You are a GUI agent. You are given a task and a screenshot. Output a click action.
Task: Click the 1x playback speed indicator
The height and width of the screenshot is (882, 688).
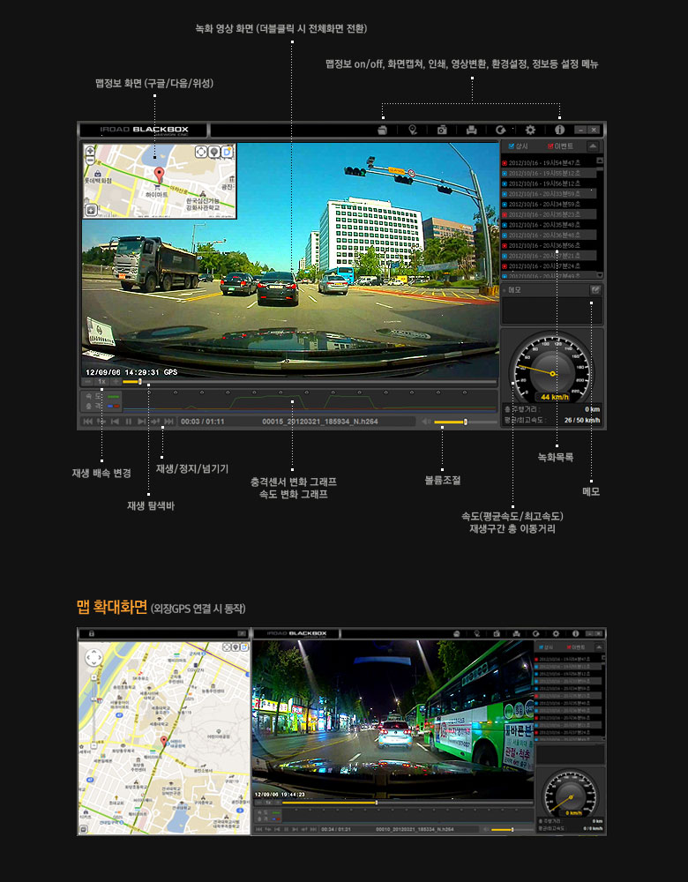coord(101,382)
